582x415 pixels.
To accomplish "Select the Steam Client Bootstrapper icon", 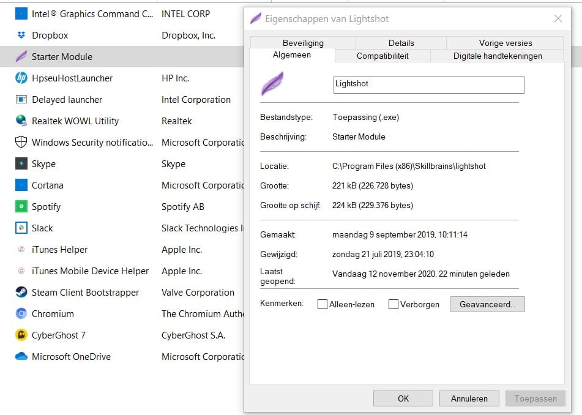I will point(21,292).
